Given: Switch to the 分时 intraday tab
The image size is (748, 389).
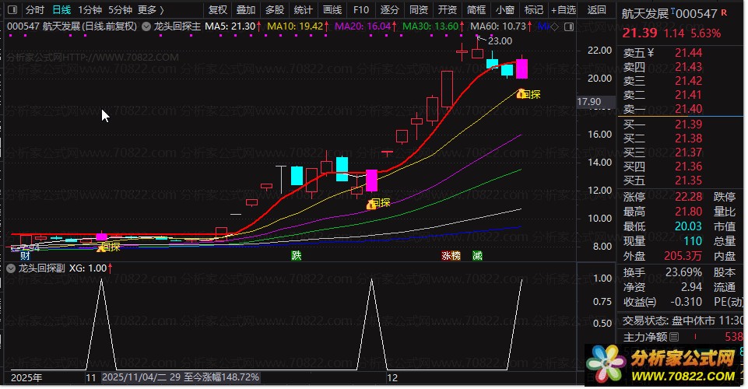Looking at the screenshot, I should (x=35, y=9).
